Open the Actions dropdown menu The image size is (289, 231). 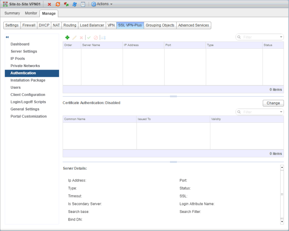click(x=102, y=4)
